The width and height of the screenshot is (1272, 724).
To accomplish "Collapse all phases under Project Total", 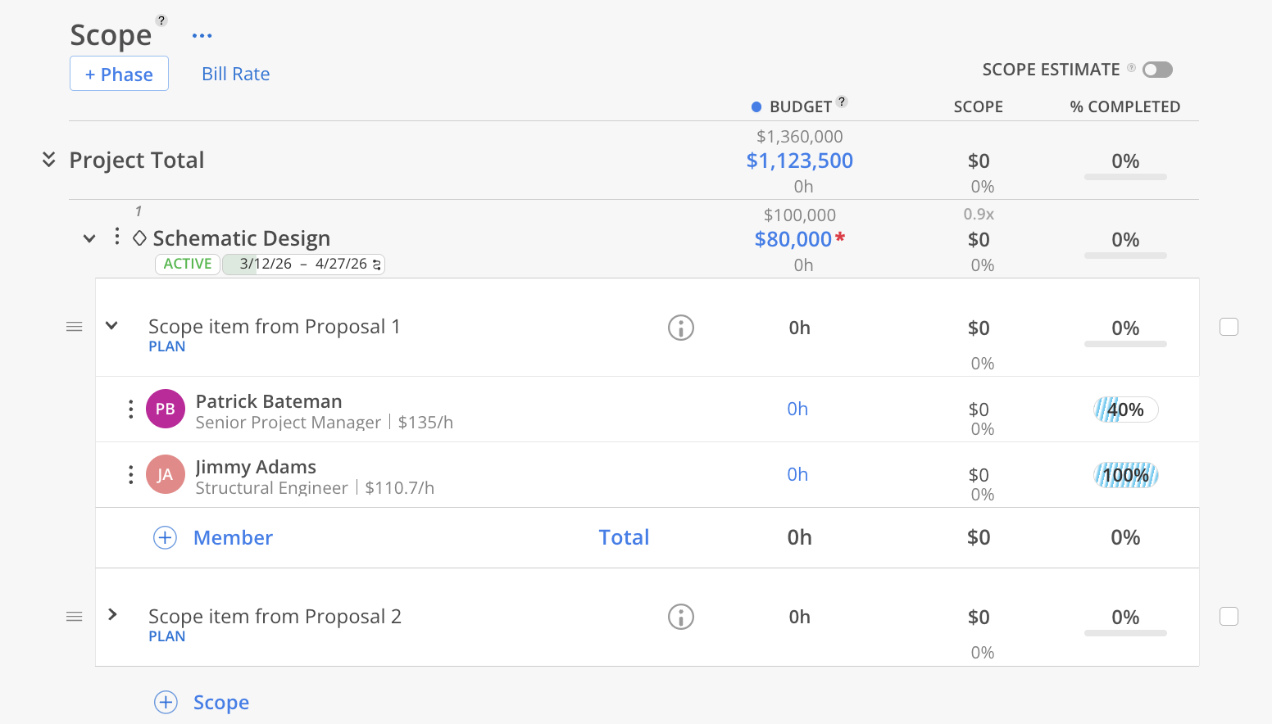I will [x=49, y=160].
